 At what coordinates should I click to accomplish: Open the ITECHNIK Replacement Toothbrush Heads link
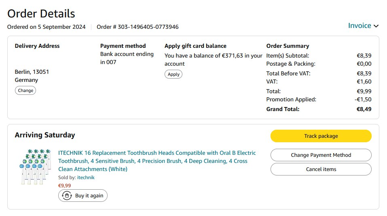pos(157,161)
